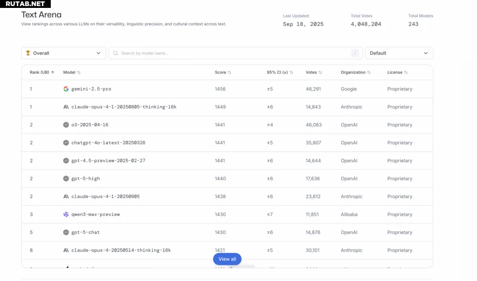This screenshot has height=281, width=477.
Task: Click the Text Arena page heading
Action: (x=41, y=14)
